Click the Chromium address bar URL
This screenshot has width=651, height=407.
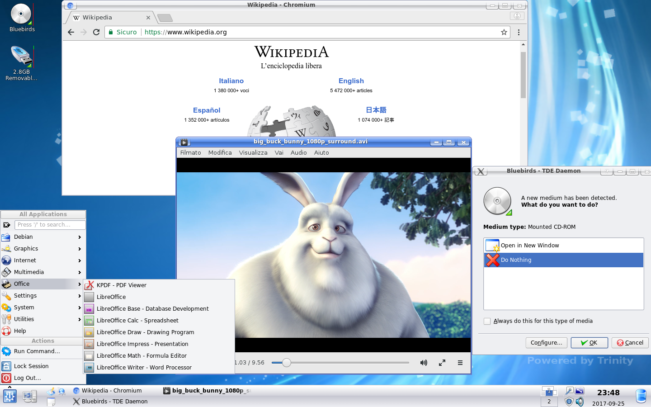coord(186,32)
